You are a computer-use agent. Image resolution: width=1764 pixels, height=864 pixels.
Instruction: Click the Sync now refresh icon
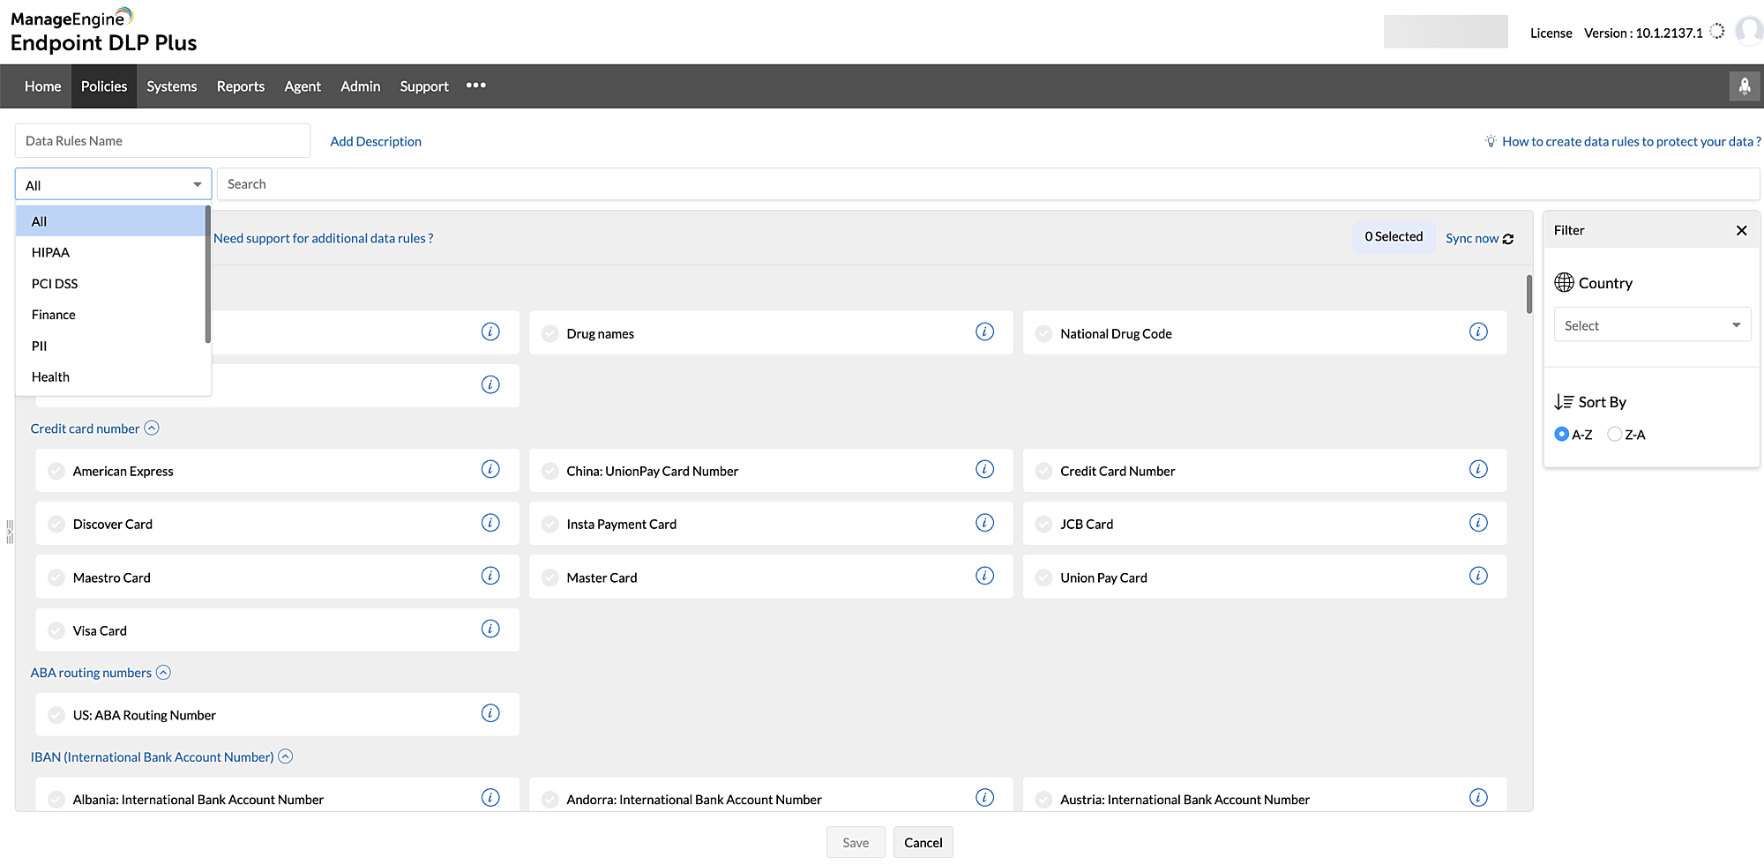(1508, 238)
